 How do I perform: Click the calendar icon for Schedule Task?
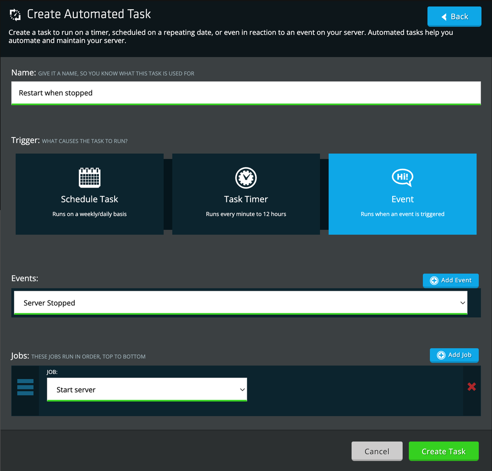click(90, 178)
